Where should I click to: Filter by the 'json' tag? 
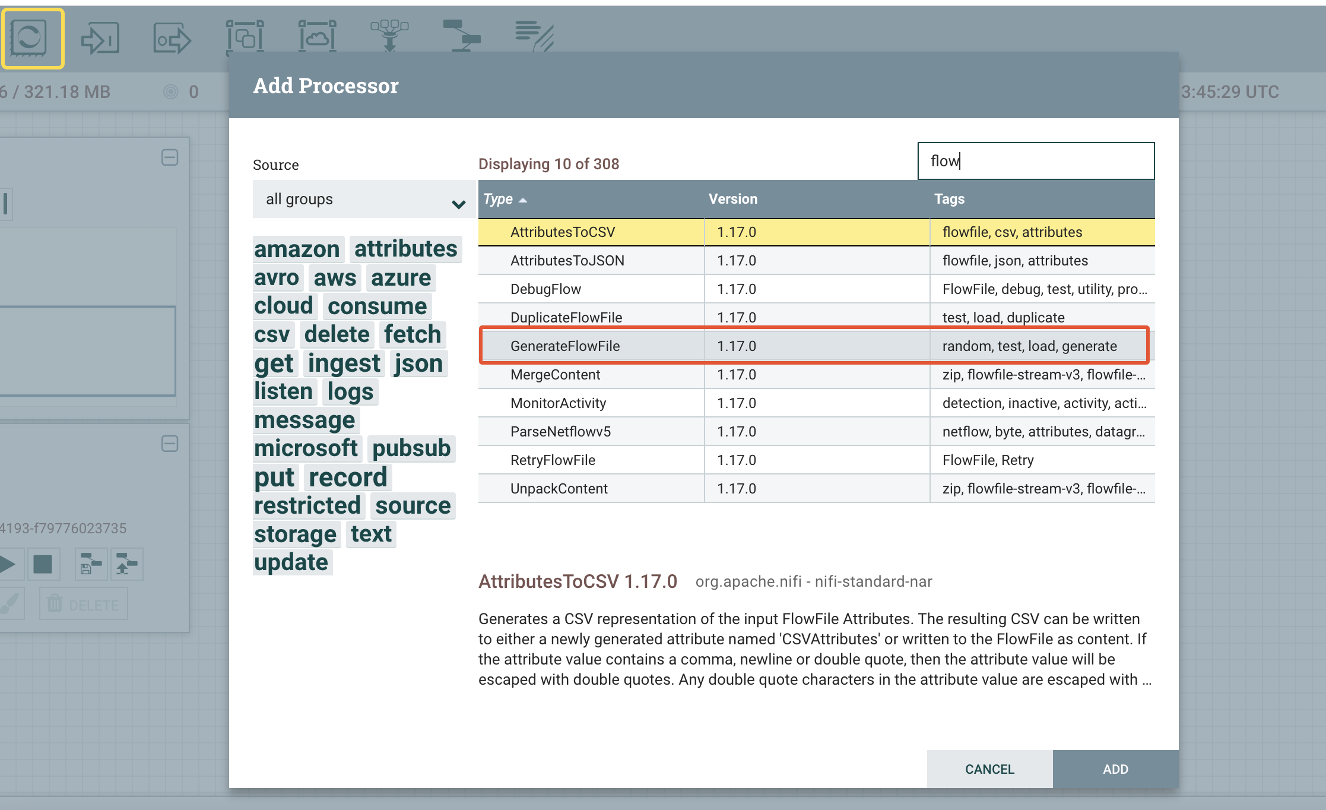point(419,363)
